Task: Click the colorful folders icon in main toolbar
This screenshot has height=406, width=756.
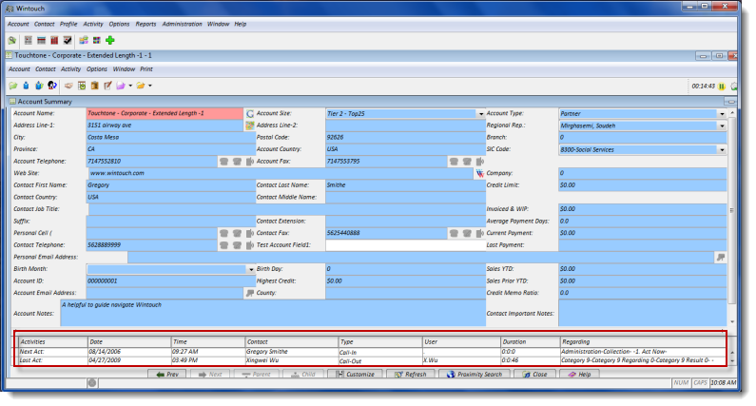Action: click(84, 40)
